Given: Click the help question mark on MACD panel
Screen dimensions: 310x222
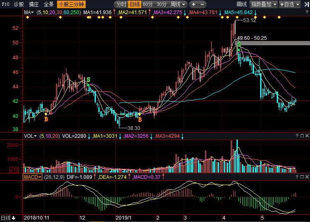Looking at the screenshot, I should coord(297,177).
